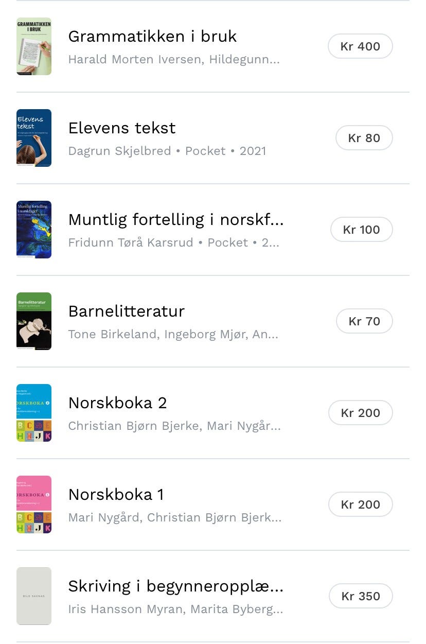
Task: Tap the Muntlig fortelling book cover image
Action: point(34,230)
